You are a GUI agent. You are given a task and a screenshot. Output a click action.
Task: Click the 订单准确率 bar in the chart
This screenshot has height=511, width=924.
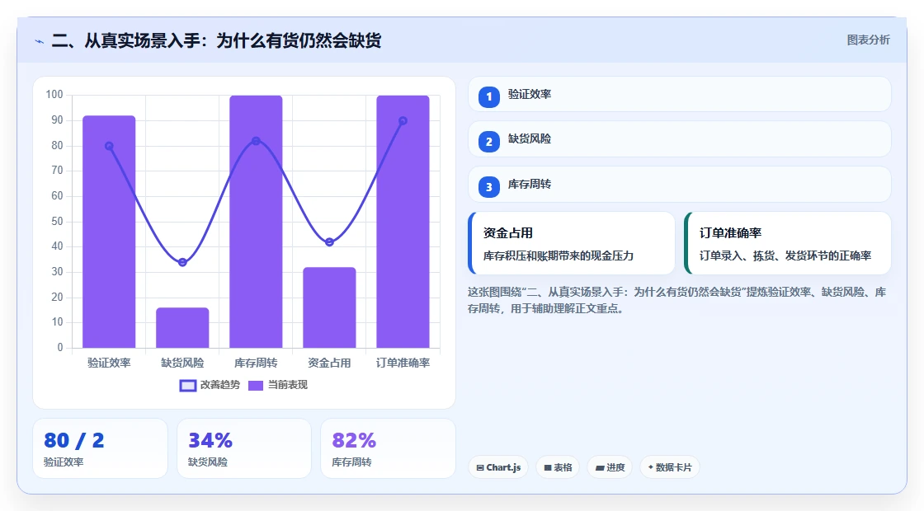coord(403,222)
